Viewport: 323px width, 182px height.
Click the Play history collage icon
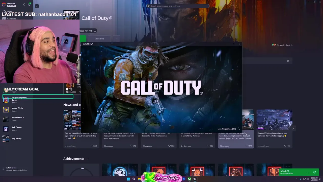pos(6,139)
